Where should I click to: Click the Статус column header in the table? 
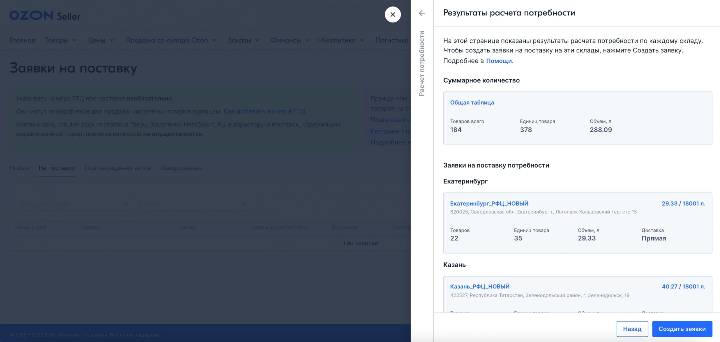[91, 227]
